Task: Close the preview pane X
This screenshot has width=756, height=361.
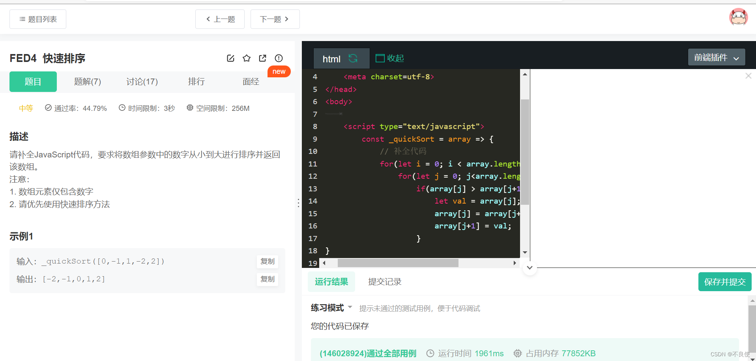Action: point(748,76)
